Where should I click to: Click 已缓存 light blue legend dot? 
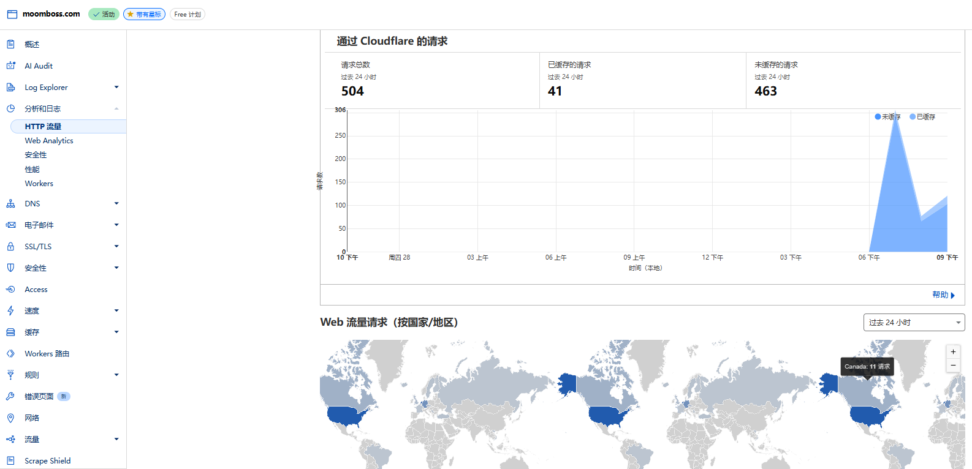click(913, 116)
